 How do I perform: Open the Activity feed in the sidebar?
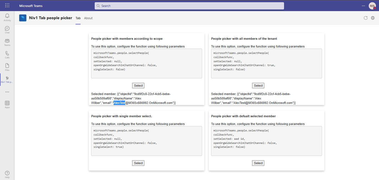(7, 17)
